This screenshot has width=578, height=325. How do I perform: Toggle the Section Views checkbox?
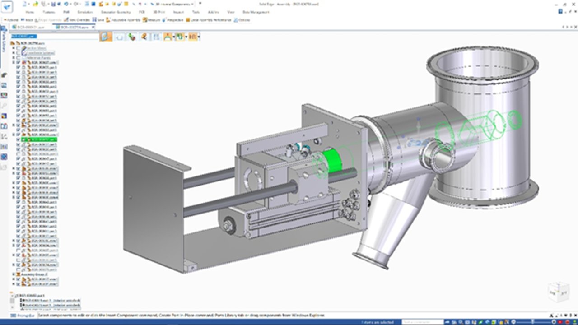[x=19, y=48]
